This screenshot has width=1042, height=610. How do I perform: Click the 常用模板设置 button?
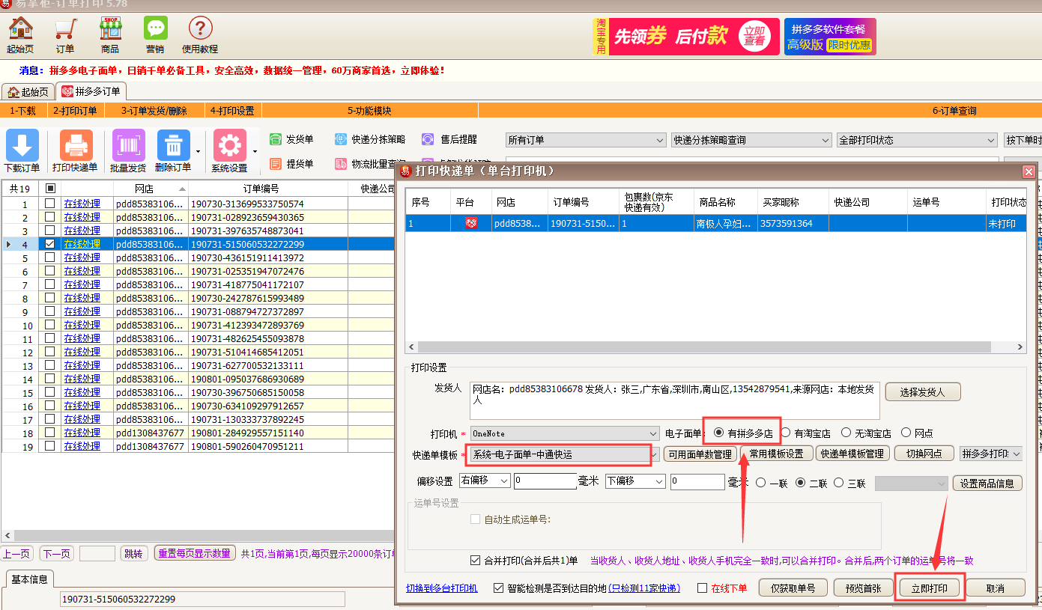[x=777, y=454]
